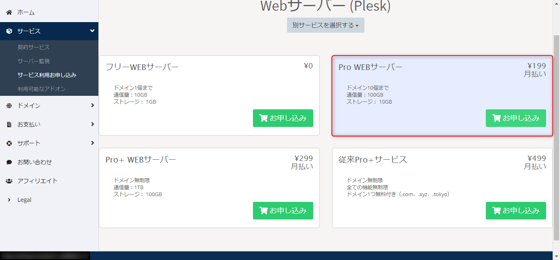Open 利用可能なアドオン submenu item
This screenshot has height=260, width=560.
(x=41, y=89)
